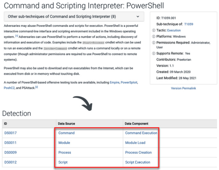This screenshot has width=219, height=170.
Task: Click the info icon beside Tactic
Action: (154, 30)
